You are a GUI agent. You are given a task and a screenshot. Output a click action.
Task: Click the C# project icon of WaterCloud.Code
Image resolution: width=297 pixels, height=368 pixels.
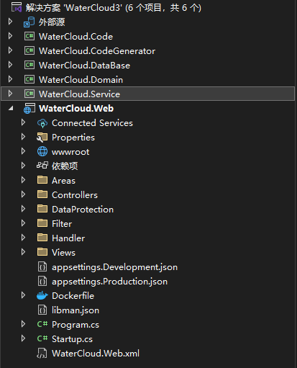coord(29,36)
